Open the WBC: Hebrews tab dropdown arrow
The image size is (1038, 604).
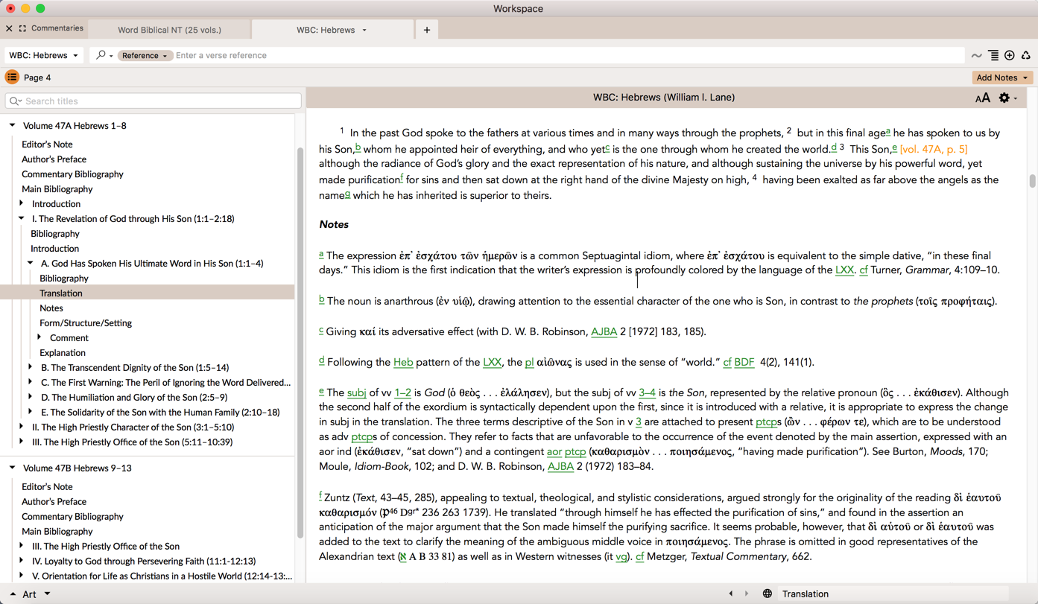point(364,30)
